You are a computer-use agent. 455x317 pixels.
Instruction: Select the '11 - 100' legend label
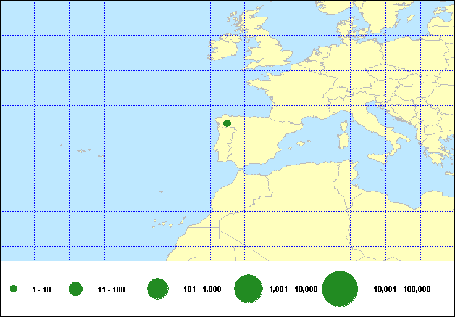(111, 289)
